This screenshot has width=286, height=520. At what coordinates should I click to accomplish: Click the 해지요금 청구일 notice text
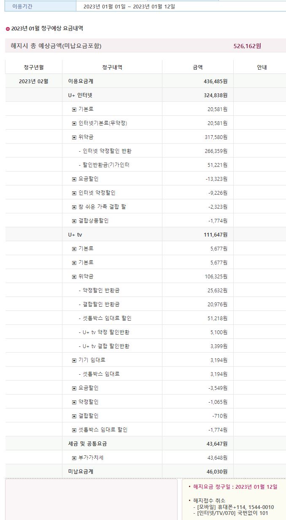point(235,487)
